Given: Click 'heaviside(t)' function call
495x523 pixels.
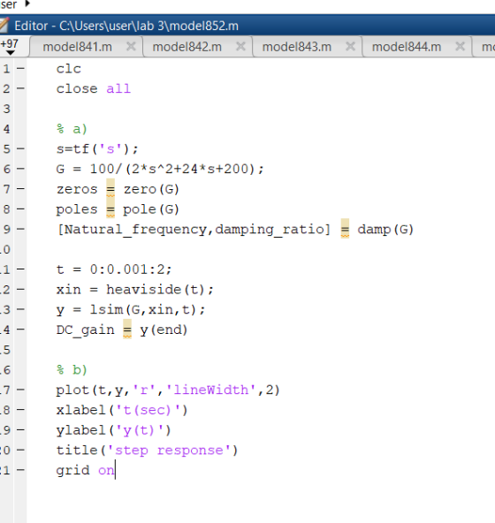Looking at the screenshot, I should pos(156,290).
